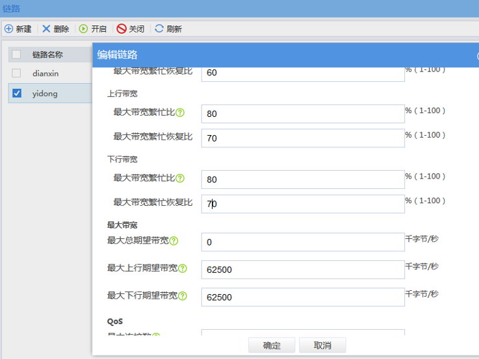Click help icon beside 最大下行期望带宽
479x359 pixels.
183,296
